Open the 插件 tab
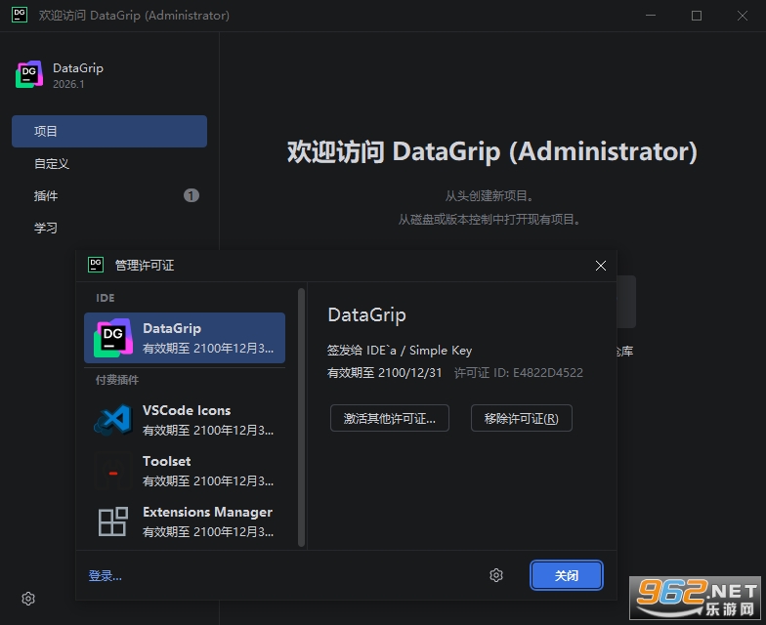Viewport: 766px width, 625px height. 109,195
